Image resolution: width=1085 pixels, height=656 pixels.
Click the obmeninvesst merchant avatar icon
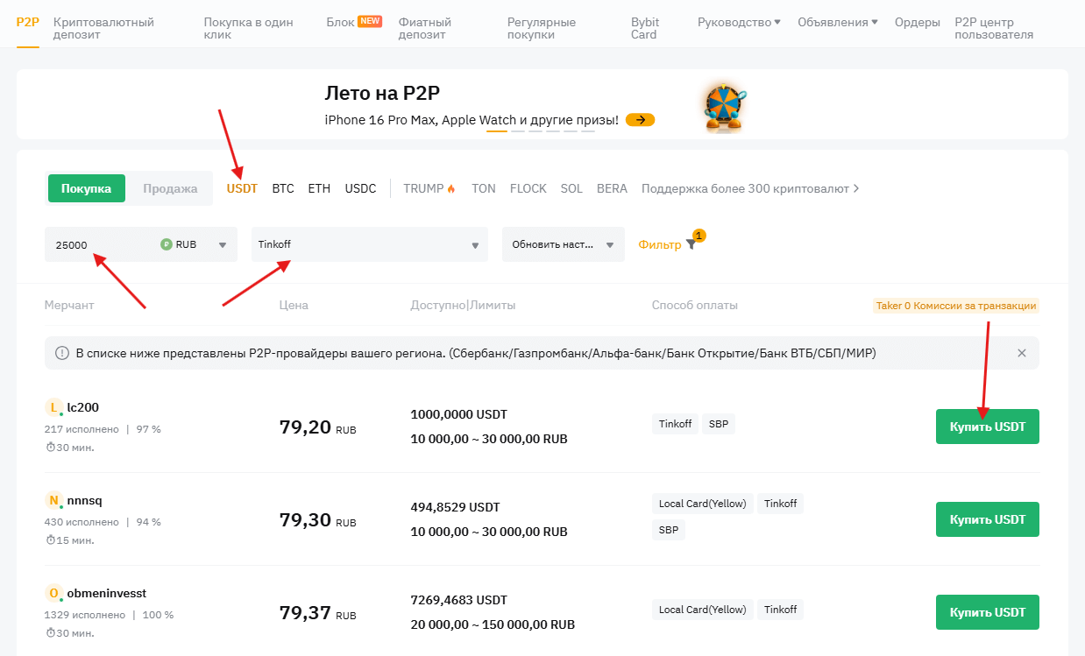pyautogui.click(x=53, y=594)
